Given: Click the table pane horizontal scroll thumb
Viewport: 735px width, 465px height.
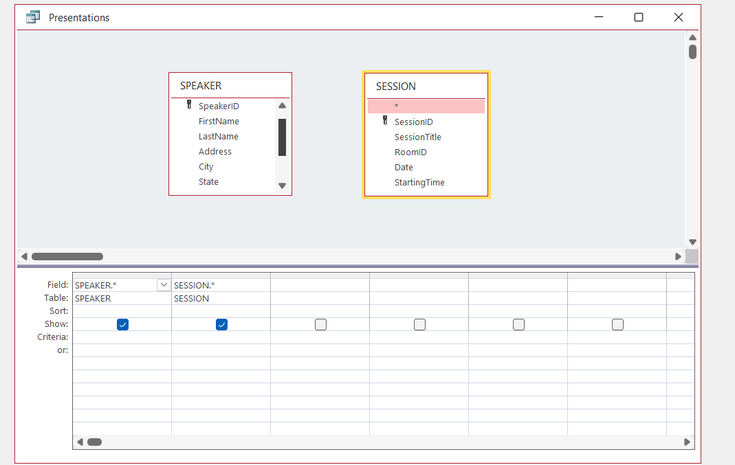Looking at the screenshot, I should click(67, 257).
